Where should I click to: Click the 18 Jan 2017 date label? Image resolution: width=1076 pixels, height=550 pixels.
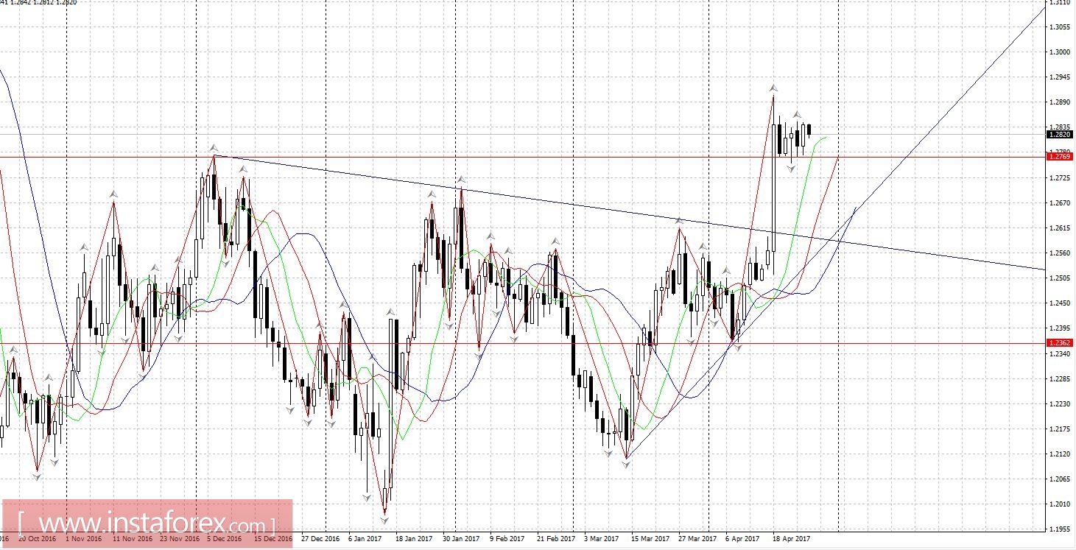(415, 538)
